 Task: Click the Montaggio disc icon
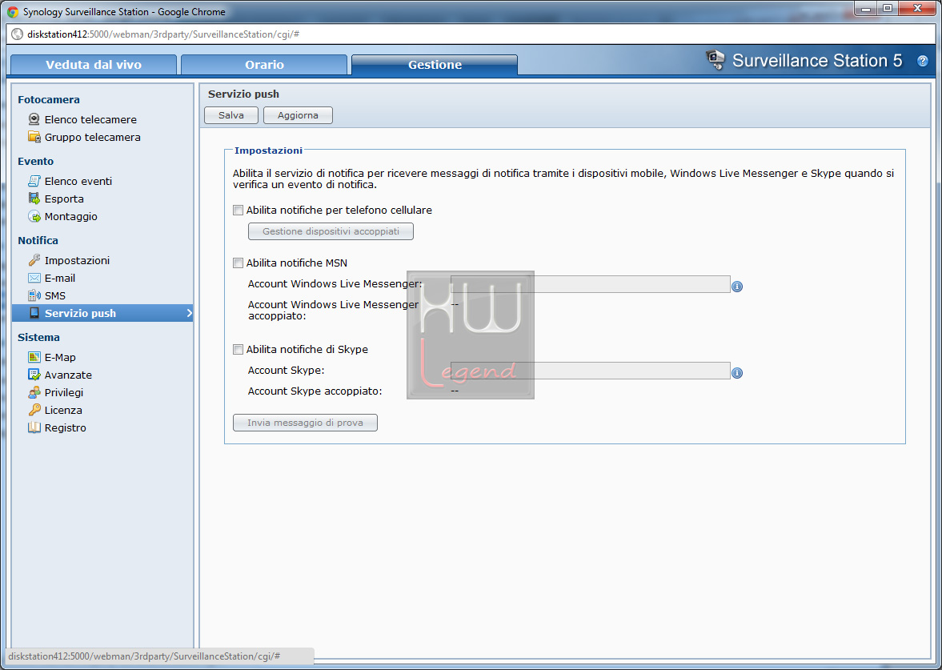click(34, 216)
